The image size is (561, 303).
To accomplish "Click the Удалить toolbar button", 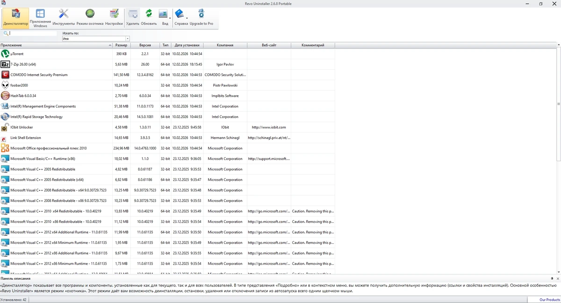I will coord(133,18).
